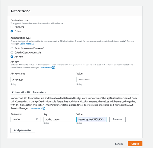Open Learn more link about Invocation Http Parameters
The height and width of the screenshot is (148, 153).
36,108
